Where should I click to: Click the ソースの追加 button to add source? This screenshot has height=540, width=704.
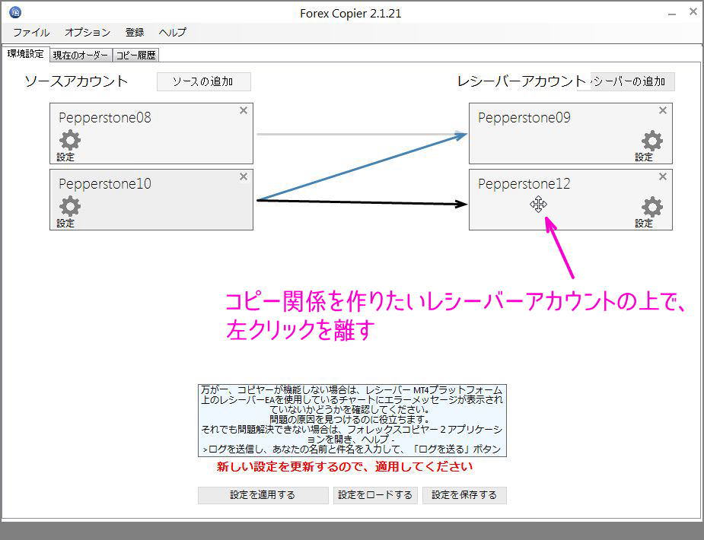click(x=203, y=81)
